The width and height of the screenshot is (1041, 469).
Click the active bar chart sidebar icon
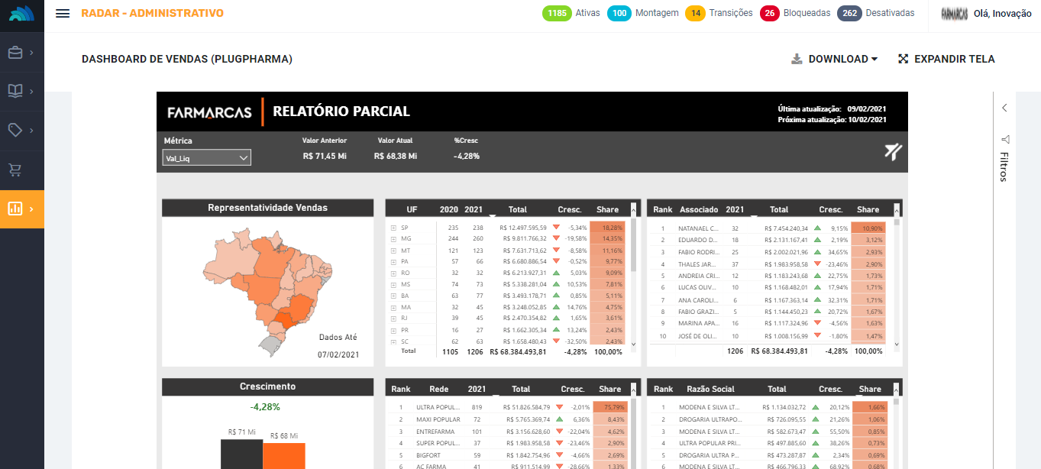[15, 209]
